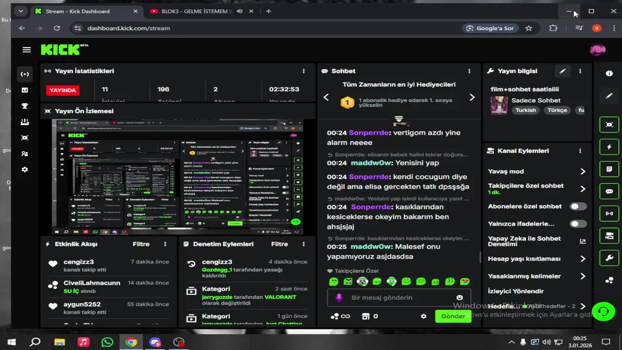Toggle the wrench channel actions widget icon
The width and height of the screenshot is (622, 350).
tap(609, 258)
